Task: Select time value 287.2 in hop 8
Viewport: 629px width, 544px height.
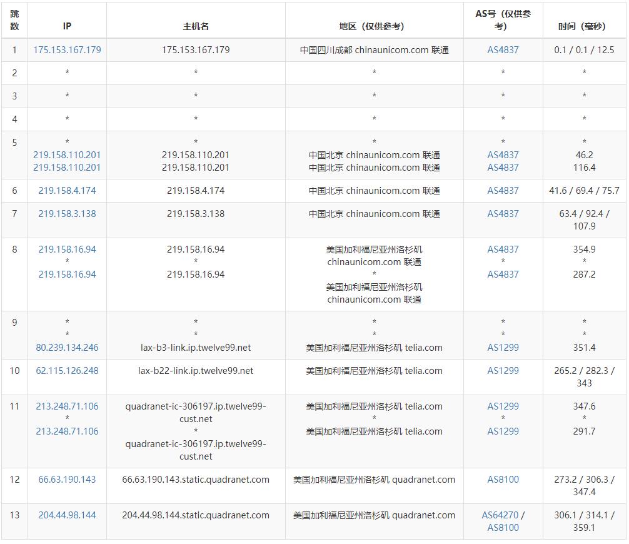Action: coord(584,275)
